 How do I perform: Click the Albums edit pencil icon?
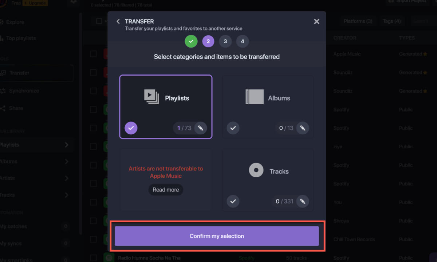pos(303,128)
